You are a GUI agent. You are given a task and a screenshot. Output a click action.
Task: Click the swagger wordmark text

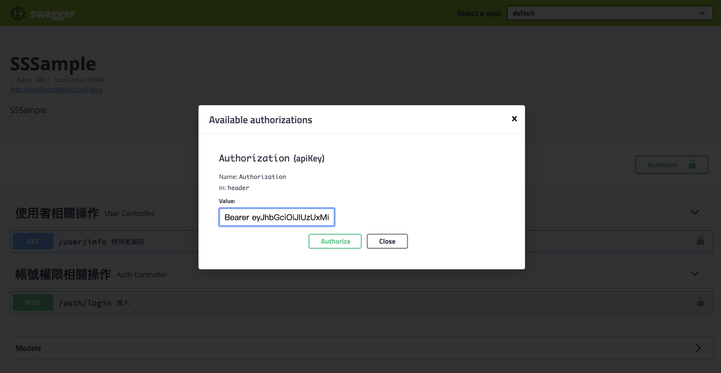tap(52, 14)
